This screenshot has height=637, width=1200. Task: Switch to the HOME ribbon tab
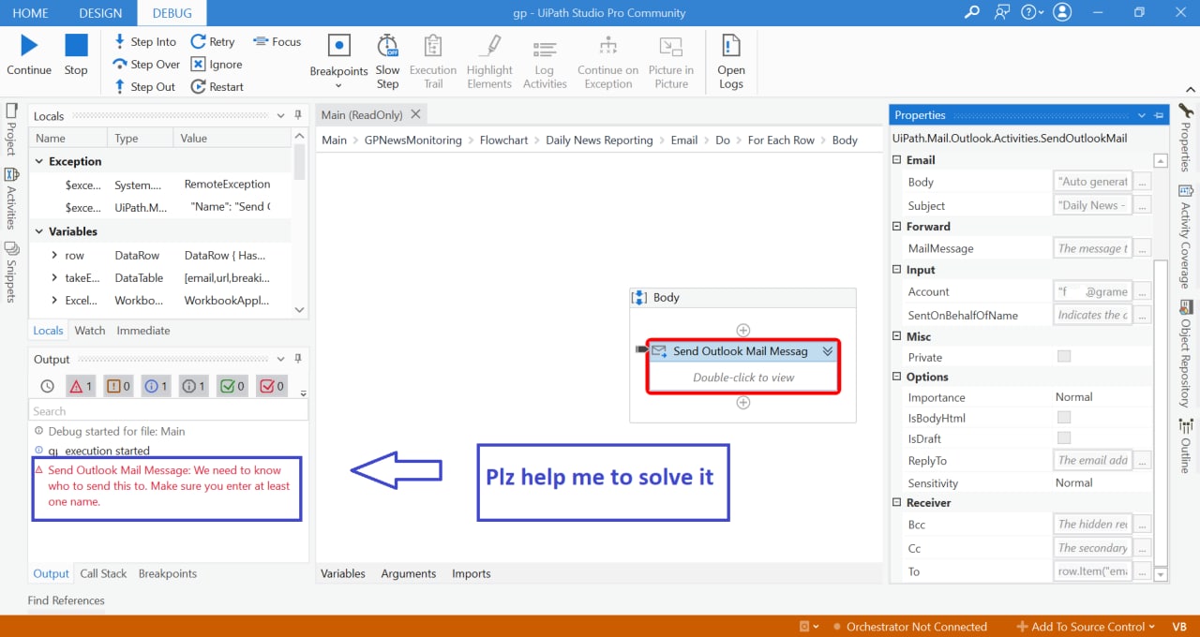click(x=30, y=13)
